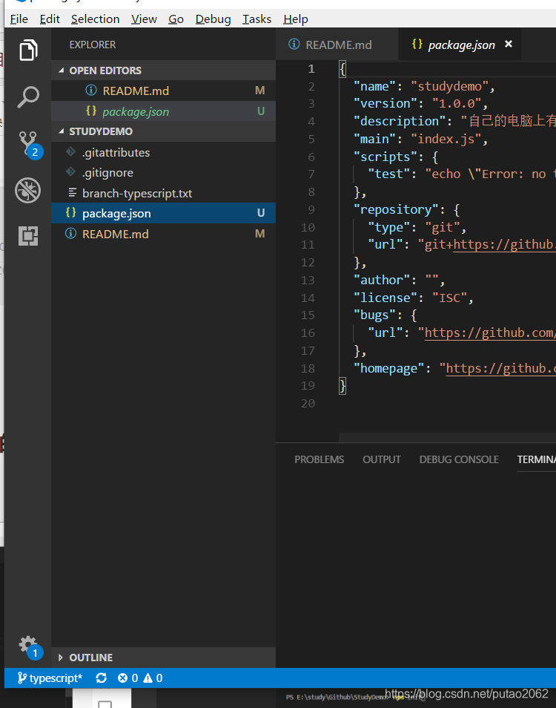Open branch-typescript.txt in the file tree
Viewport: 556px width, 708px height.
pos(163,193)
